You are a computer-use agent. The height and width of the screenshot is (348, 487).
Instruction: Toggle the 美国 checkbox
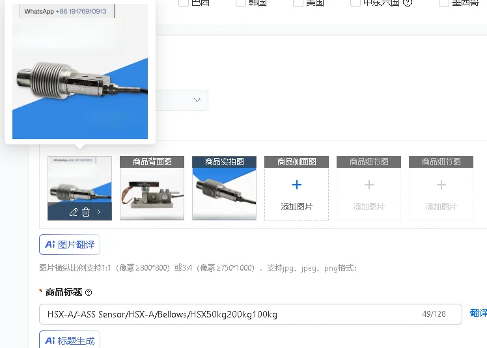coord(298,3)
